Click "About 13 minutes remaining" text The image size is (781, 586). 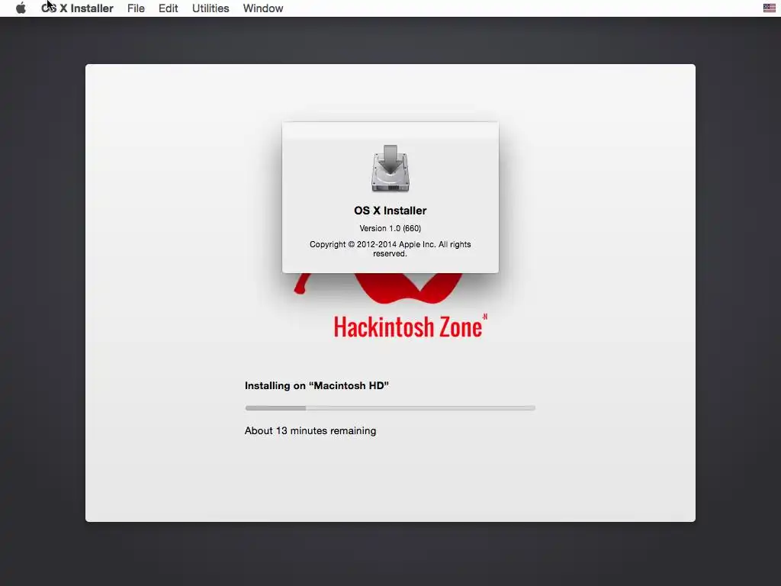click(x=310, y=430)
